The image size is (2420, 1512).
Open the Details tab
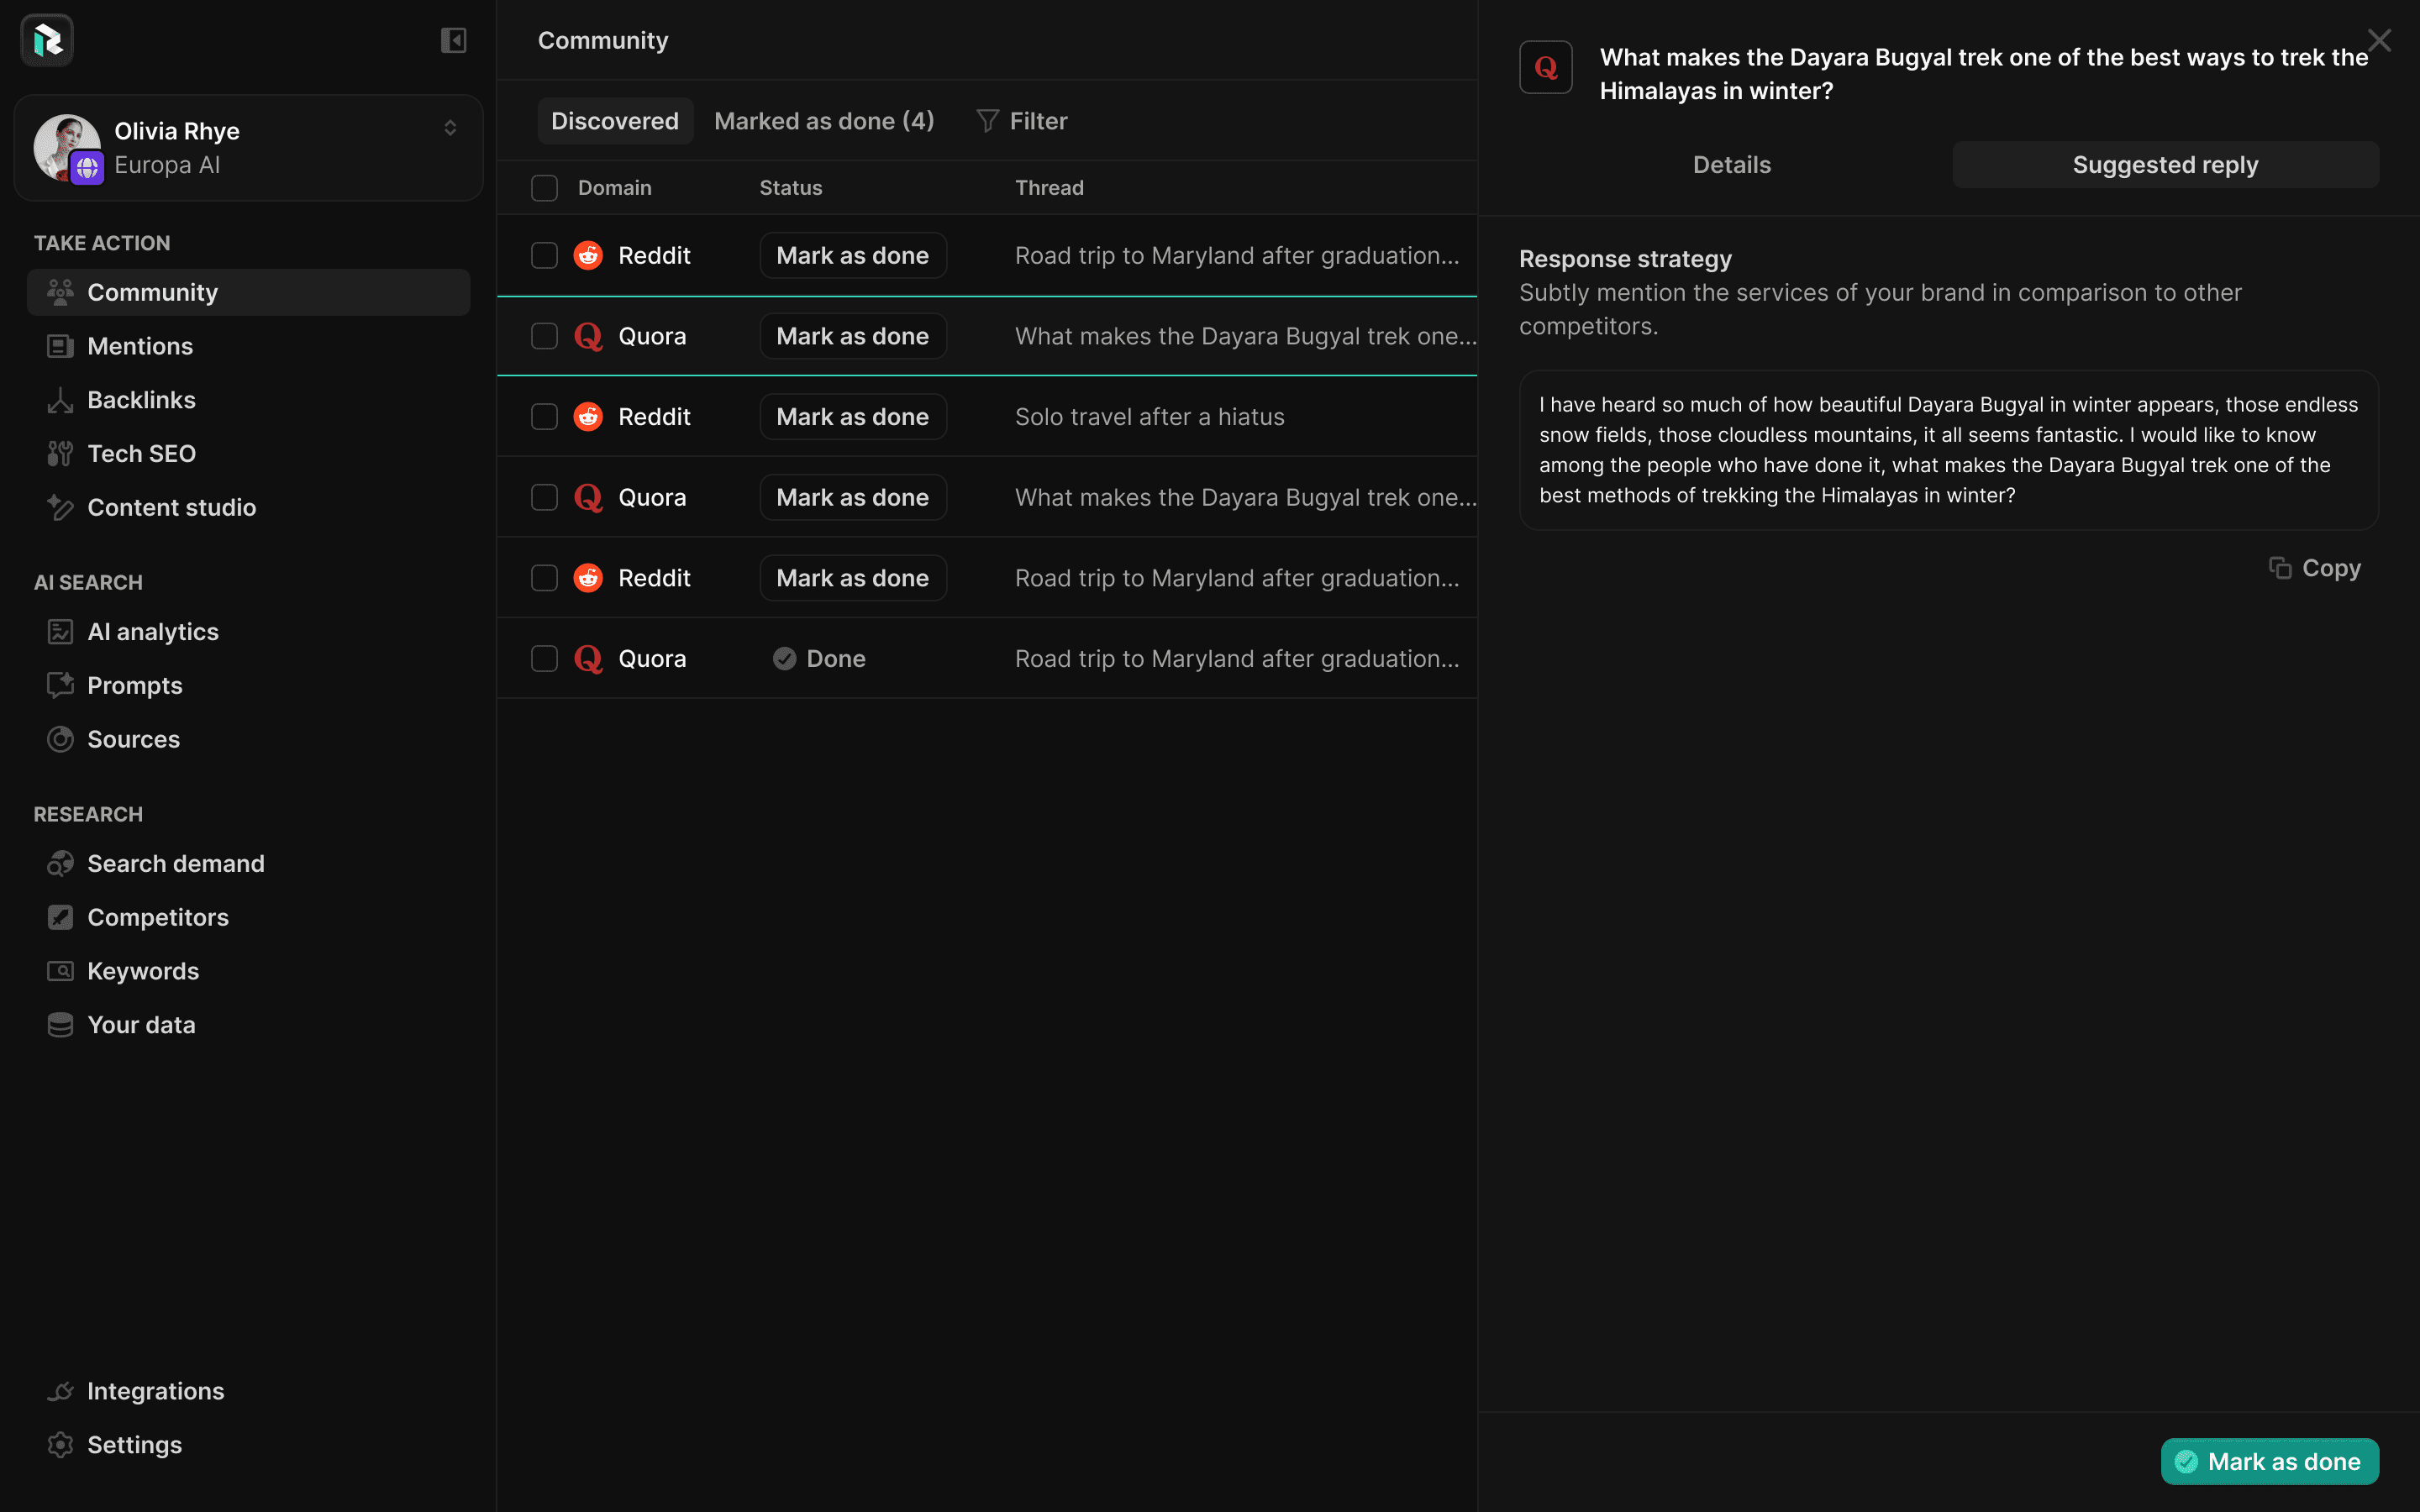(1731, 165)
